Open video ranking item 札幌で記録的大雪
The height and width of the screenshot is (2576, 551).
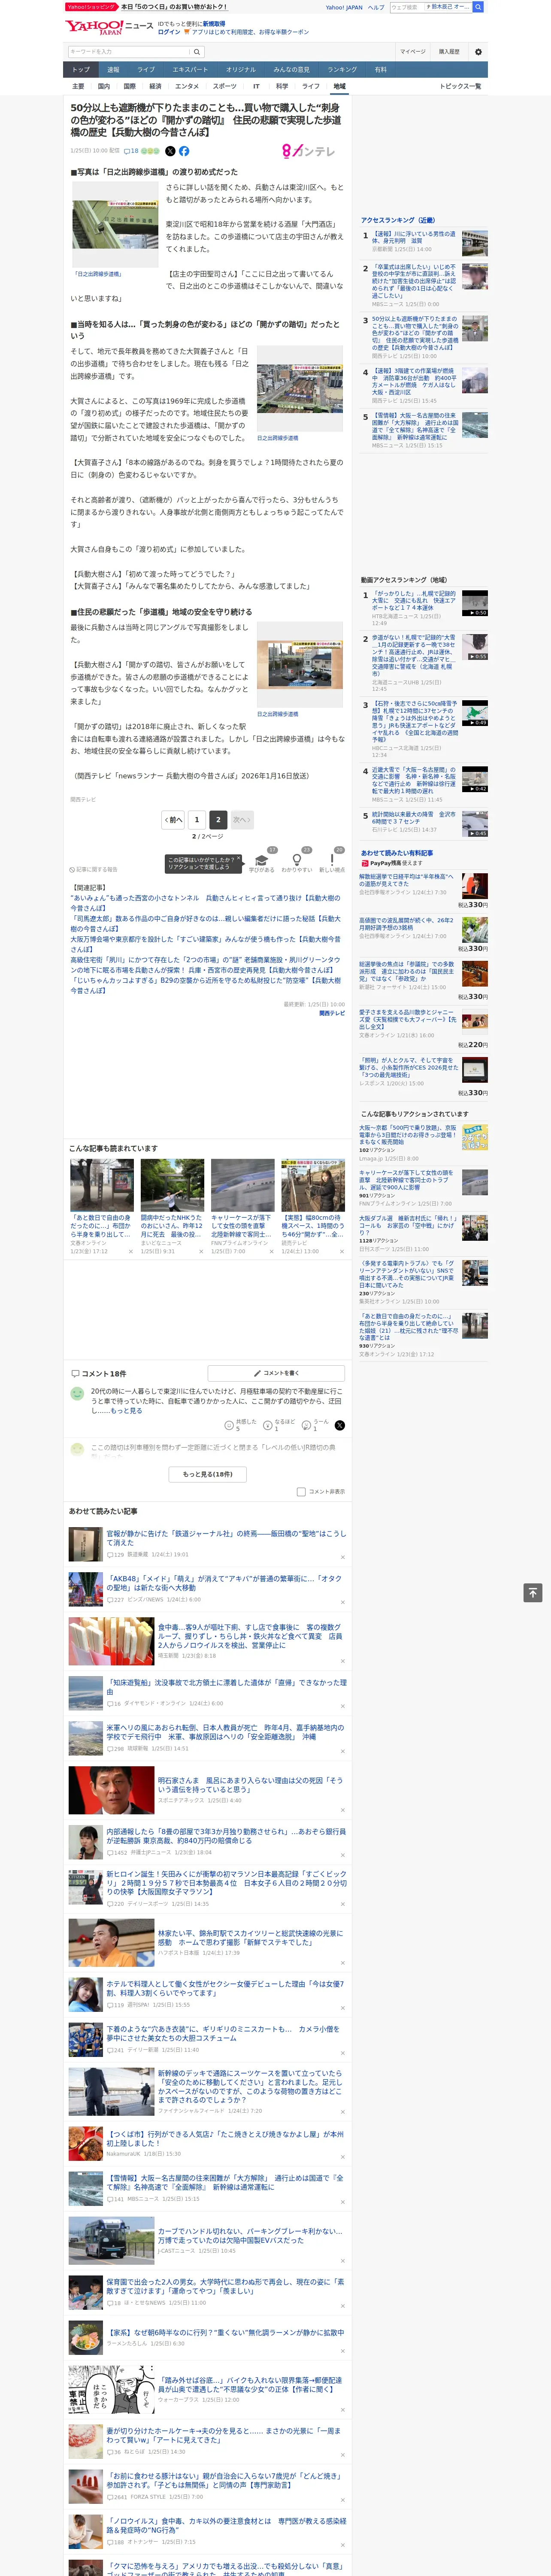(x=414, y=602)
